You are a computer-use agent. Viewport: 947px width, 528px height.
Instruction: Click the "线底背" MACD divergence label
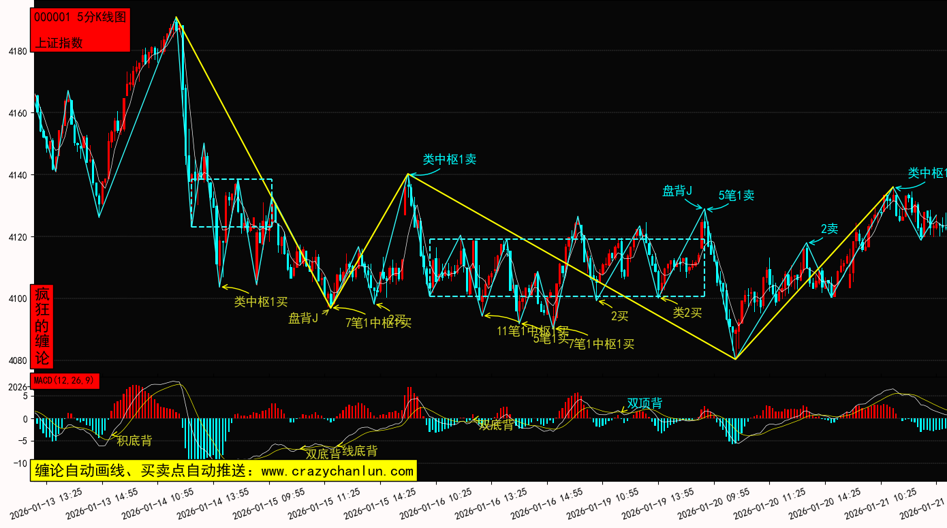tap(359, 450)
